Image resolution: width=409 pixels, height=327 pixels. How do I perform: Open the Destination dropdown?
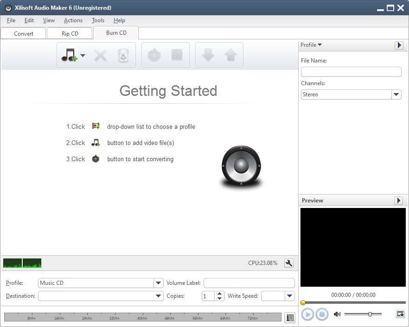(x=158, y=296)
